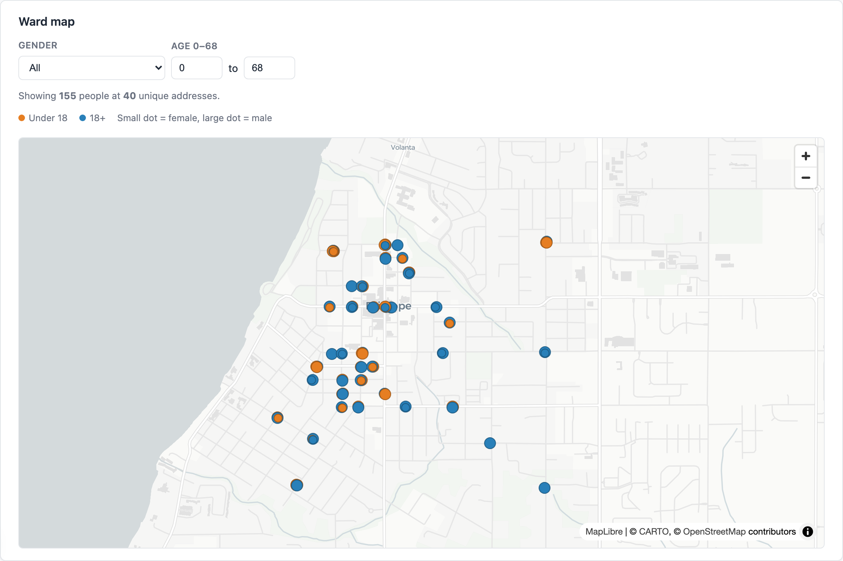
Task: Click the 18+ blue legend dot
Action: 83,118
